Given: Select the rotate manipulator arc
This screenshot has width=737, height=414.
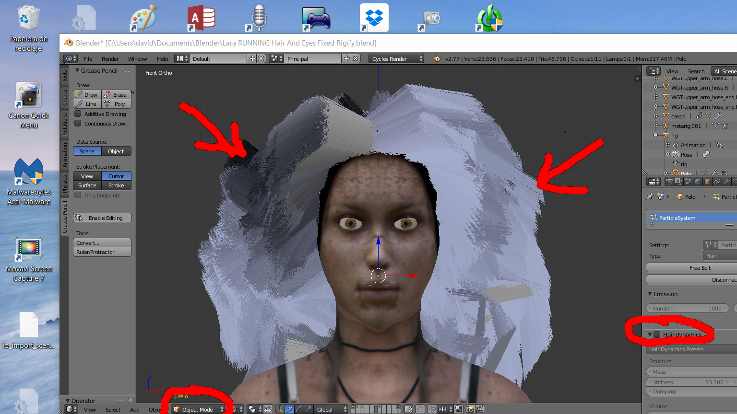Looking at the screenshot, I should [x=299, y=409].
